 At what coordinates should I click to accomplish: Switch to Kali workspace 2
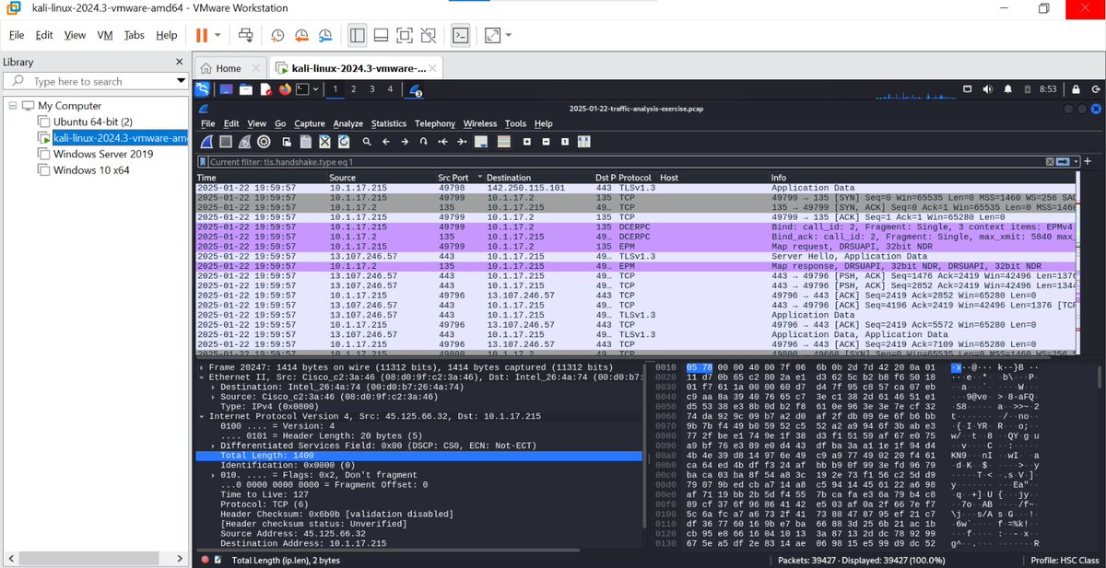(353, 89)
